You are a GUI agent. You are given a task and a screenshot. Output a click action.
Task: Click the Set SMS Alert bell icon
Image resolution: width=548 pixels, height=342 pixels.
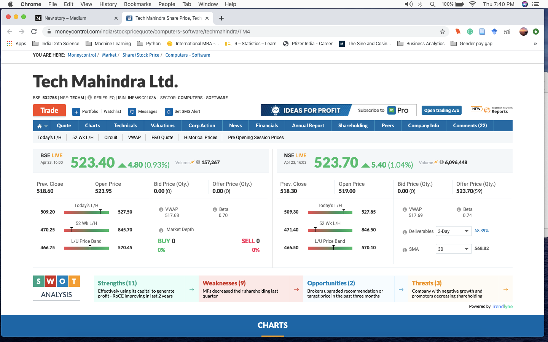pos(169,112)
